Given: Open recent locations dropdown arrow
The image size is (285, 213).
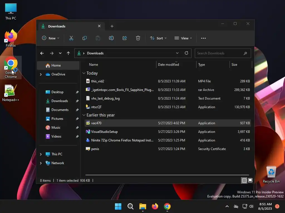Looking at the screenshot, I should 60,53.
